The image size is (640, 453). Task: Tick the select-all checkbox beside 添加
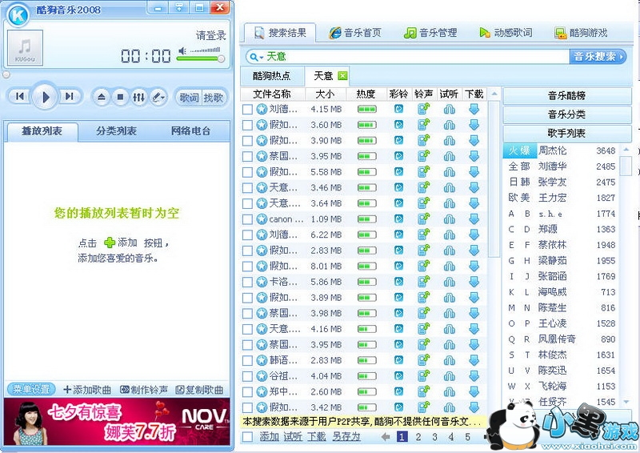tap(247, 437)
